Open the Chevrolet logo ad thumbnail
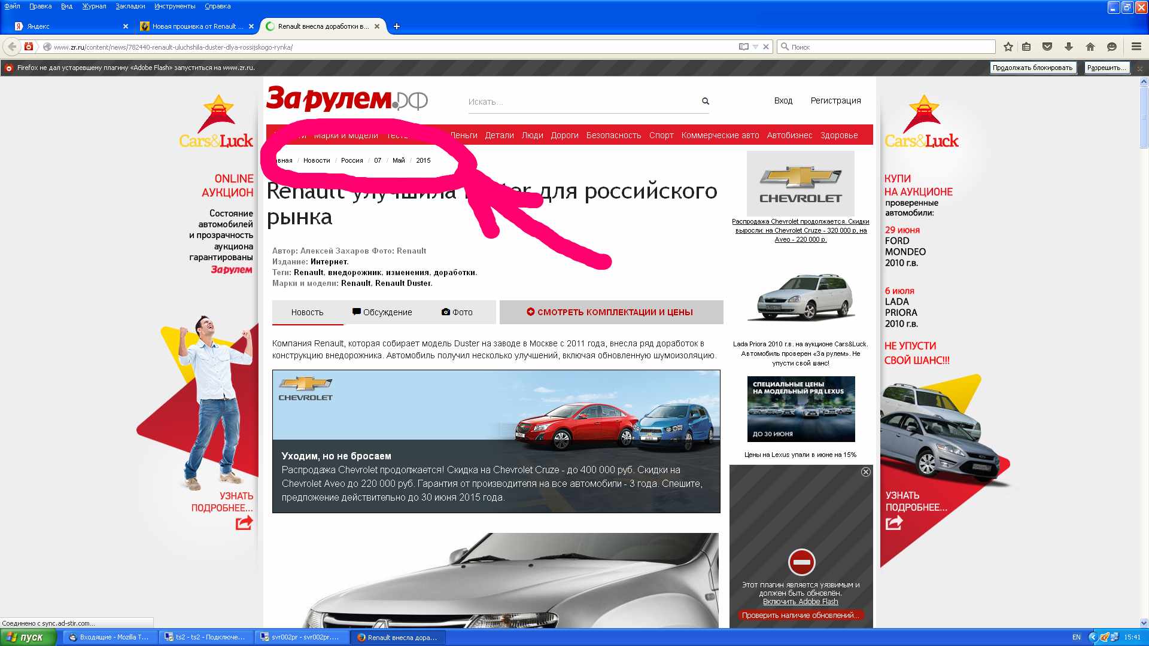Viewport: 1149px width, 646px height. click(800, 183)
